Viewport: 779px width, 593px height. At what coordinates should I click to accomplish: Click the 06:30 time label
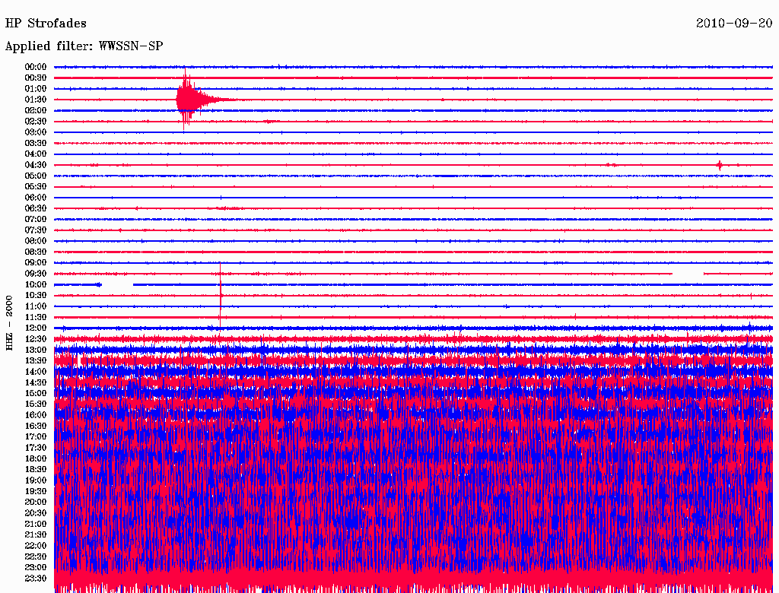36,208
